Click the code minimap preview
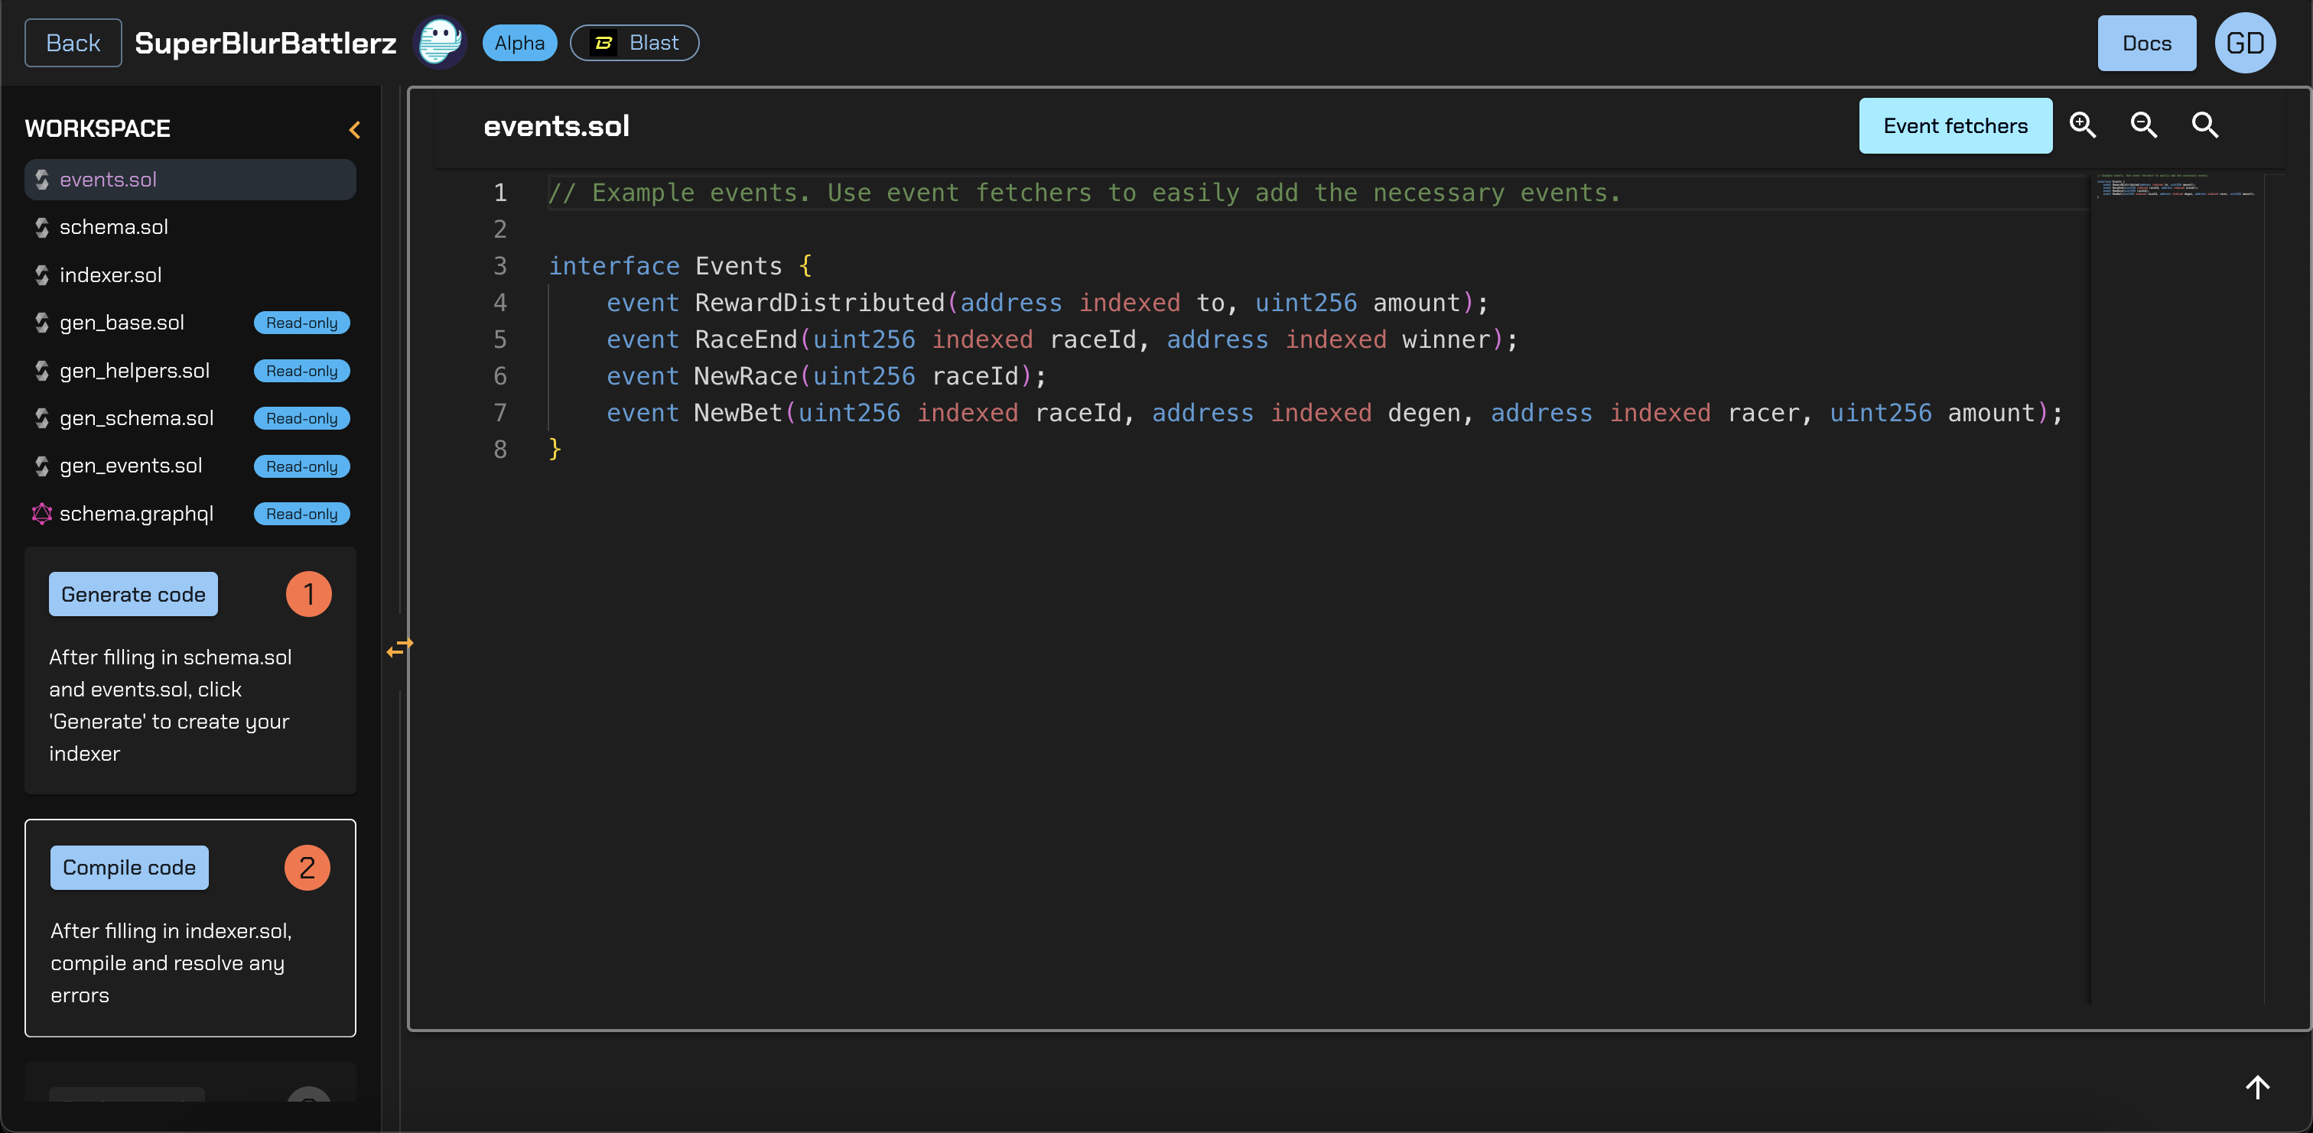 click(2175, 186)
